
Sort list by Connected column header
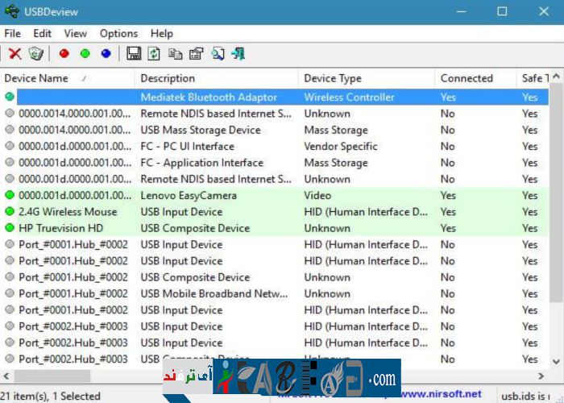(x=466, y=78)
